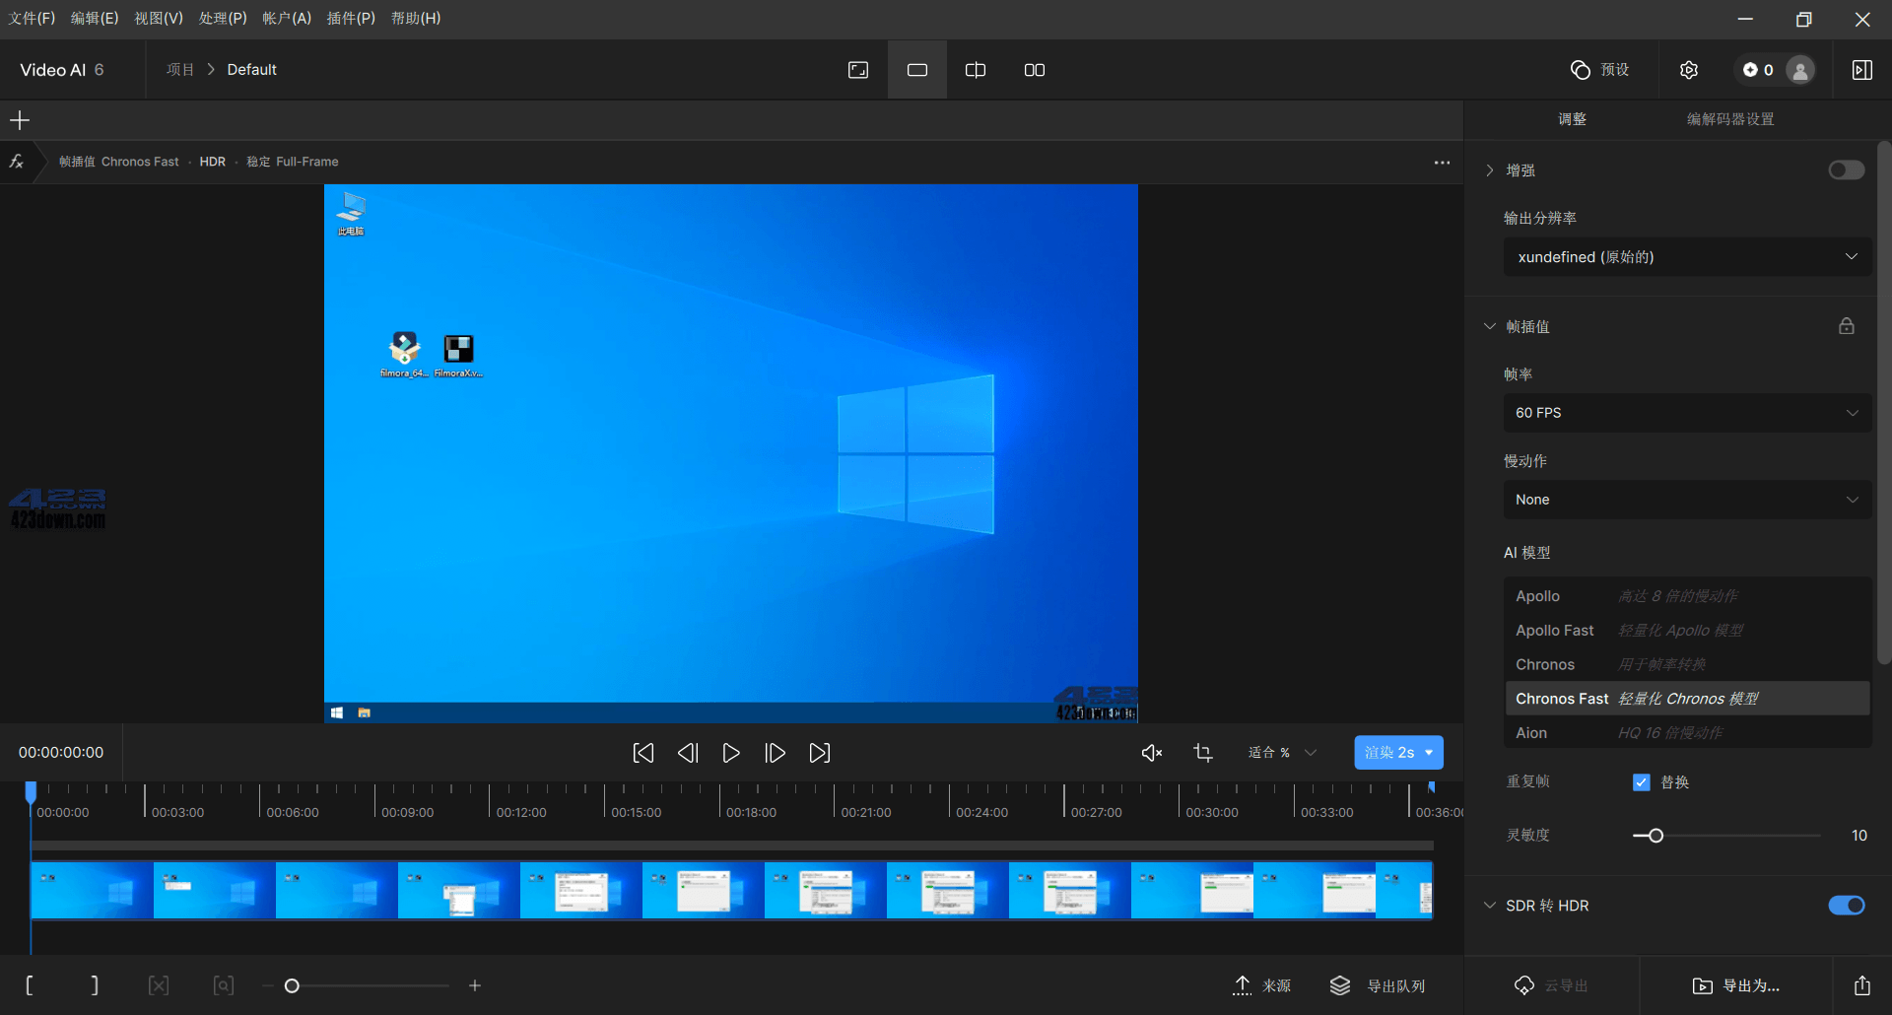Image resolution: width=1892 pixels, height=1015 pixels.
Task: Activate the crop tool
Action: pos(1203,753)
